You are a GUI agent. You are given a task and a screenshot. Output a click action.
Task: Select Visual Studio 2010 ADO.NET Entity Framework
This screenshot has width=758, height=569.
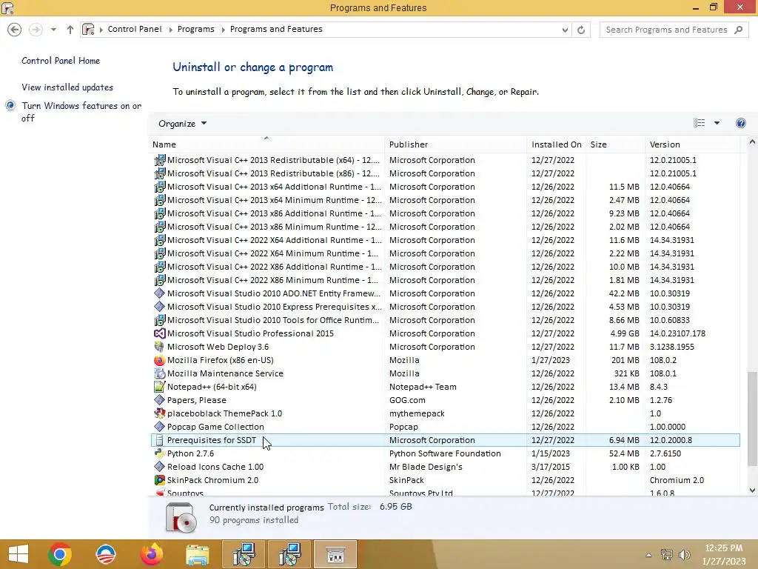(x=445, y=293)
